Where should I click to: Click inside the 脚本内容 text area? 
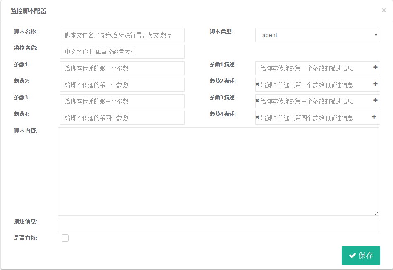coord(218,171)
